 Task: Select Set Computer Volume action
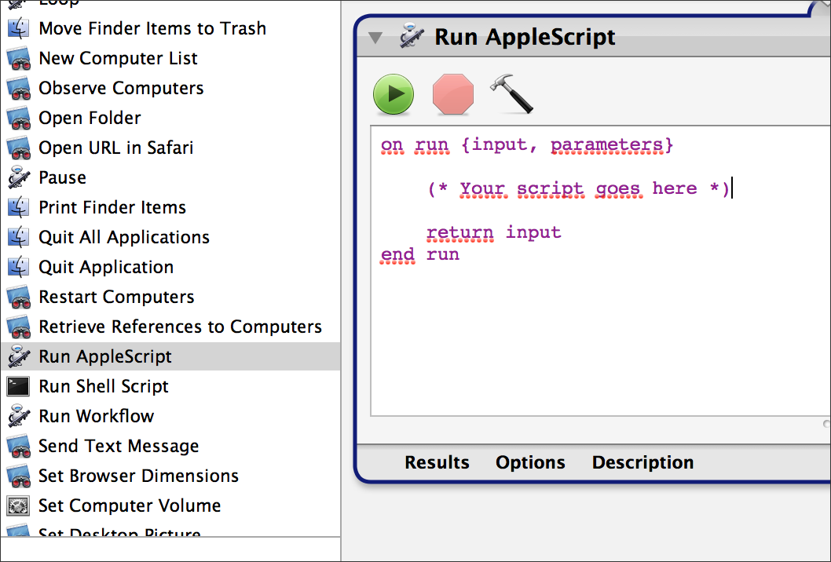point(170,505)
